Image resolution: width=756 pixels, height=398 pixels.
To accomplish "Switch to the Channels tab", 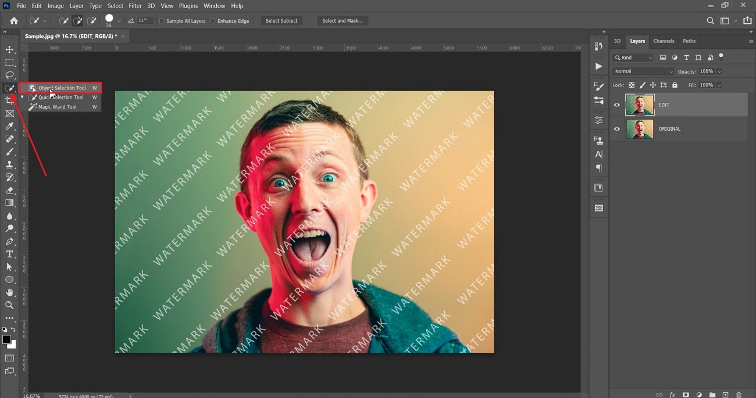I will (664, 41).
